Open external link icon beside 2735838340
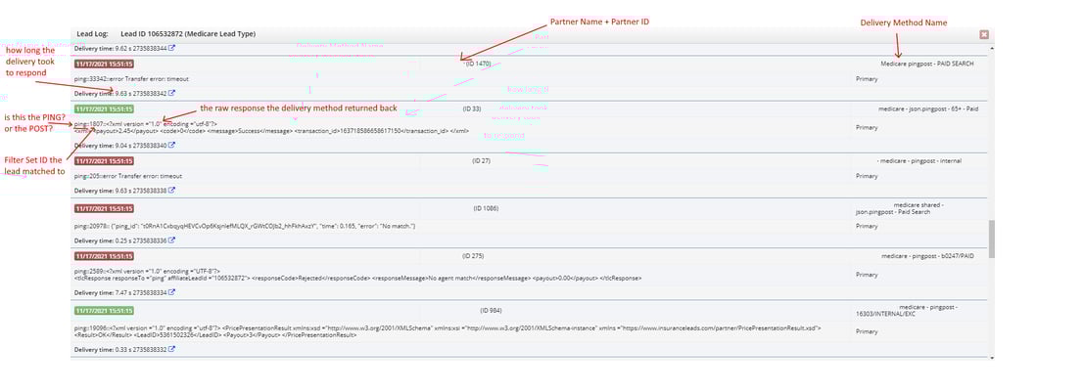 [172, 146]
